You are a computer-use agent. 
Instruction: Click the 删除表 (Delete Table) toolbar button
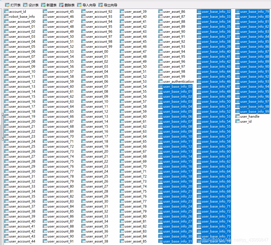[x=67, y=5]
